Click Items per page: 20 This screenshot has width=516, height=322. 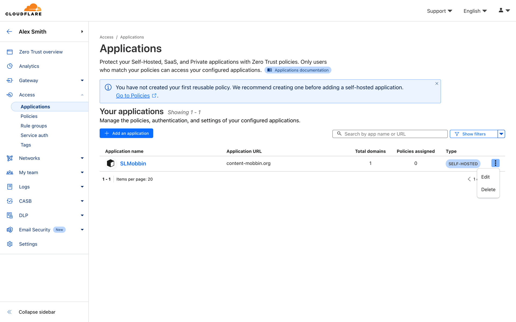point(134,179)
